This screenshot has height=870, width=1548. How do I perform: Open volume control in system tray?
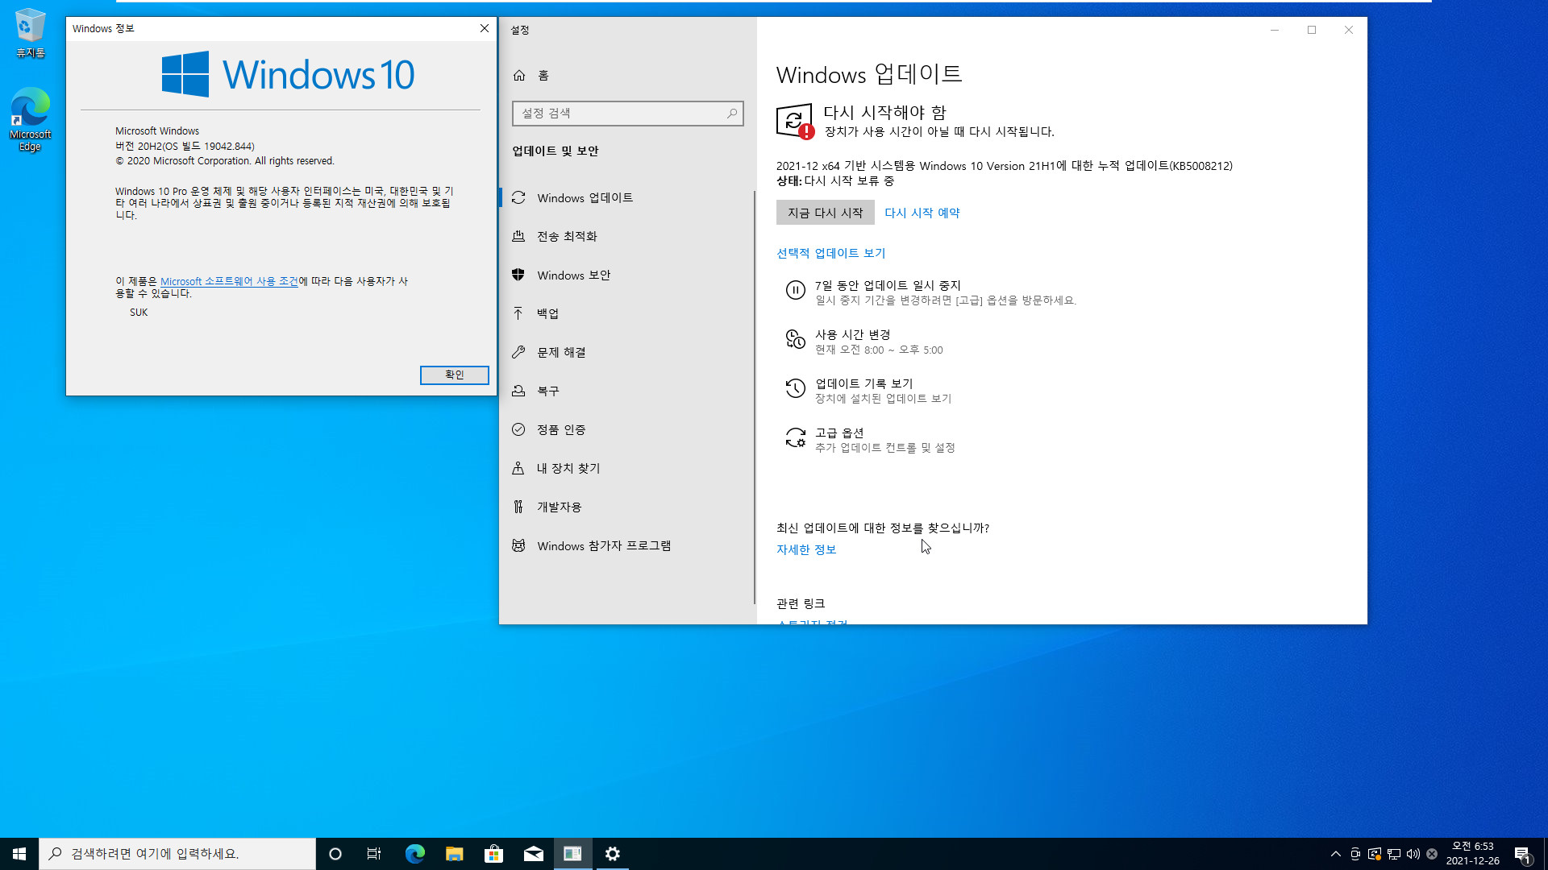(1413, 854)
